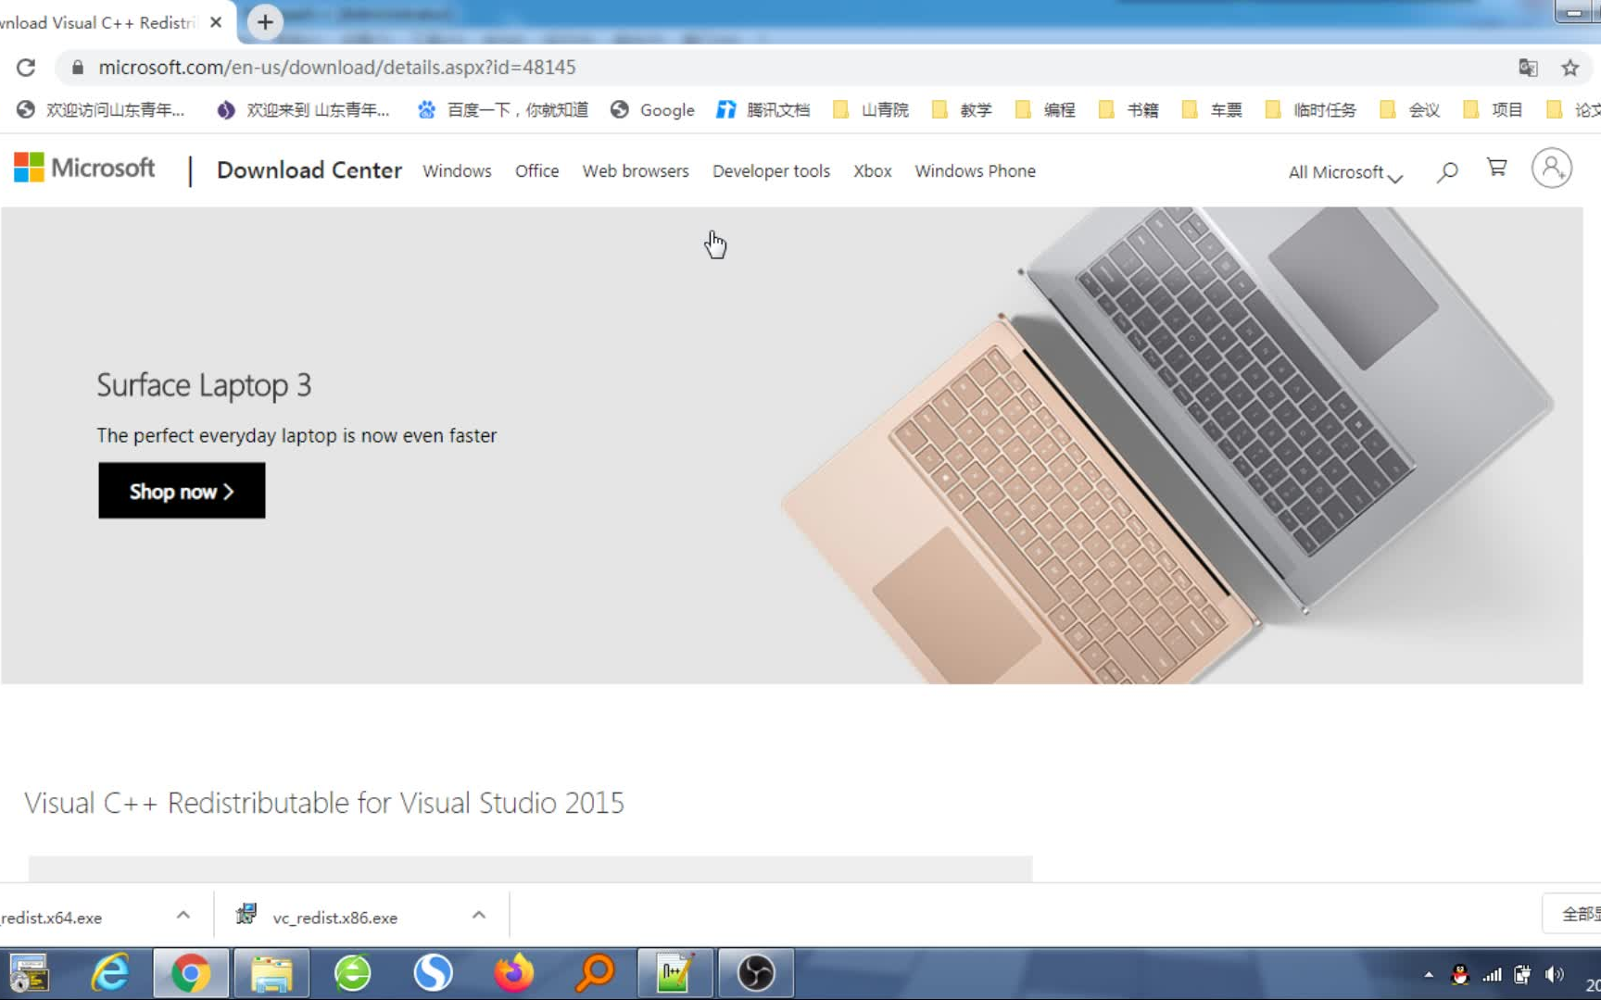This screenshot has width=1601, height=1000.
Task: Open the 项目 bookmark folder
Action: pos(1493,110)
